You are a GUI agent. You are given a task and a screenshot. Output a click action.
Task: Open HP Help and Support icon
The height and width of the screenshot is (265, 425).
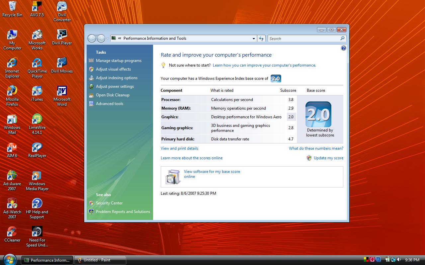pyautogui.click(x=37, y=209)
